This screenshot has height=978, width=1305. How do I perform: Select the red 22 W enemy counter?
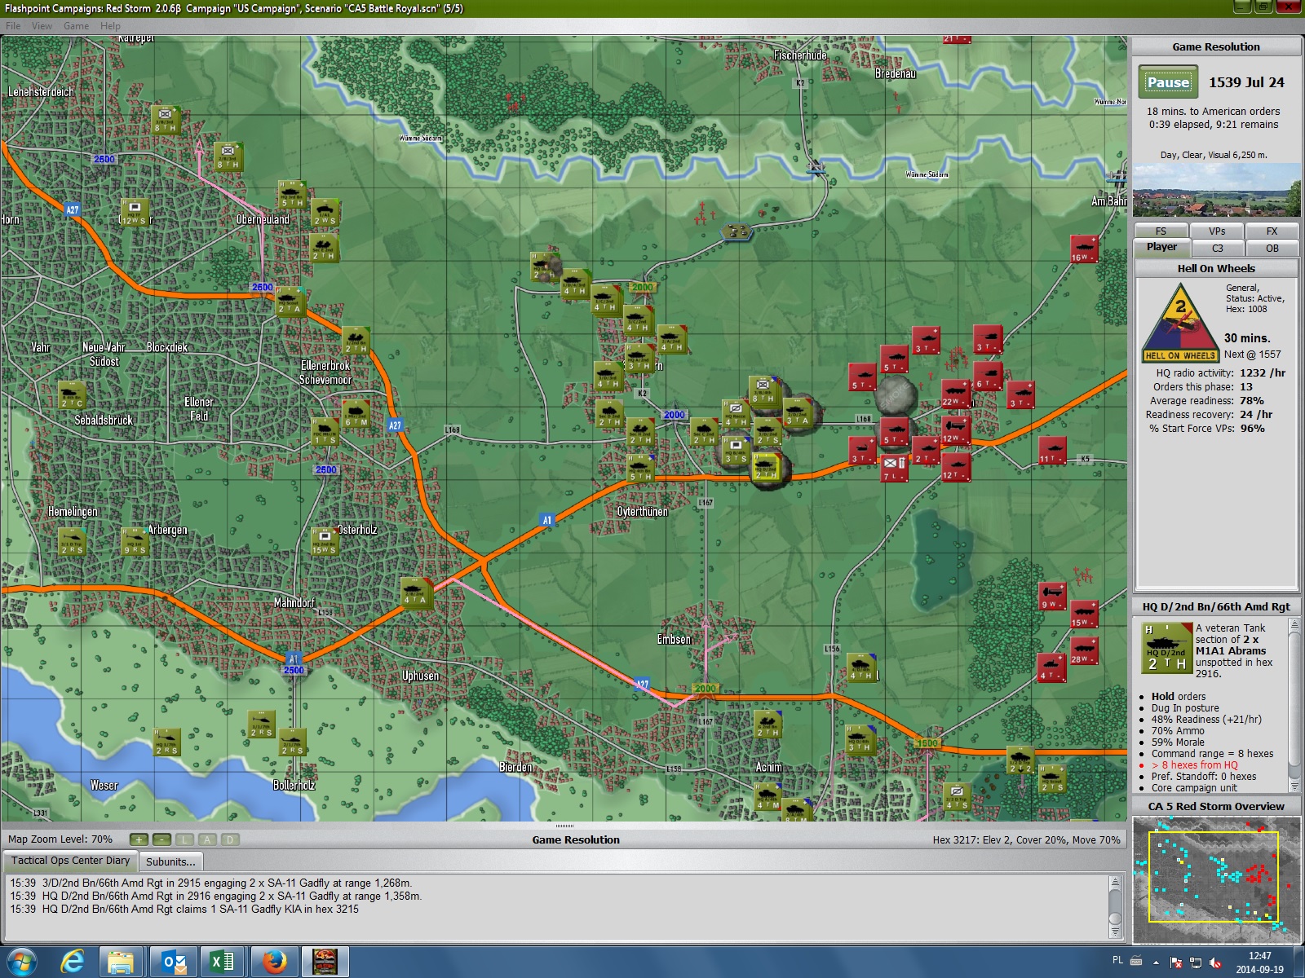(x=955, y=394)
